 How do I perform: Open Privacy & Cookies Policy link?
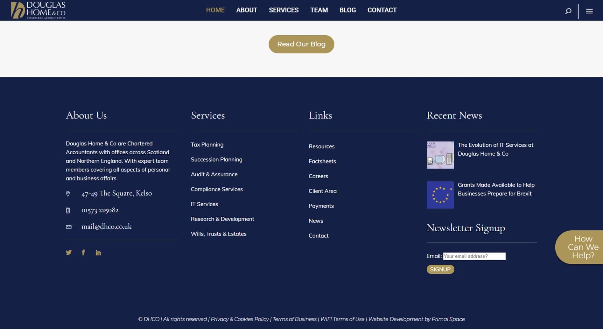click(240, 319)
